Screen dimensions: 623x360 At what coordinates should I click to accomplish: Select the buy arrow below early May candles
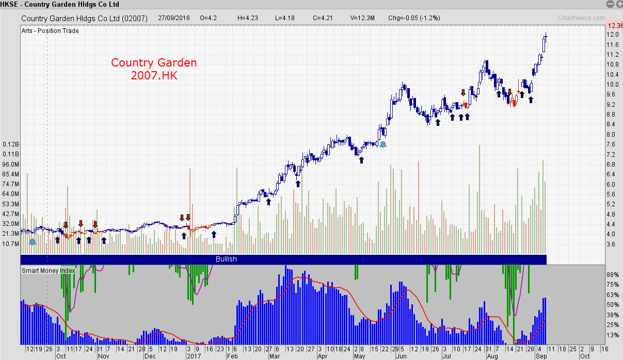361,160
